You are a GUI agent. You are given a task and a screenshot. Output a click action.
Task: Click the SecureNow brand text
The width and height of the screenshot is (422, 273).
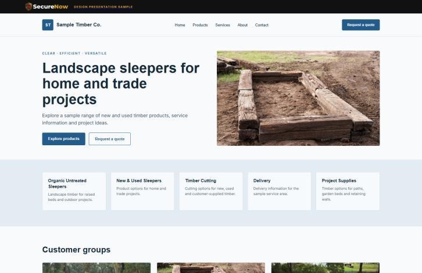coord(51,7)
